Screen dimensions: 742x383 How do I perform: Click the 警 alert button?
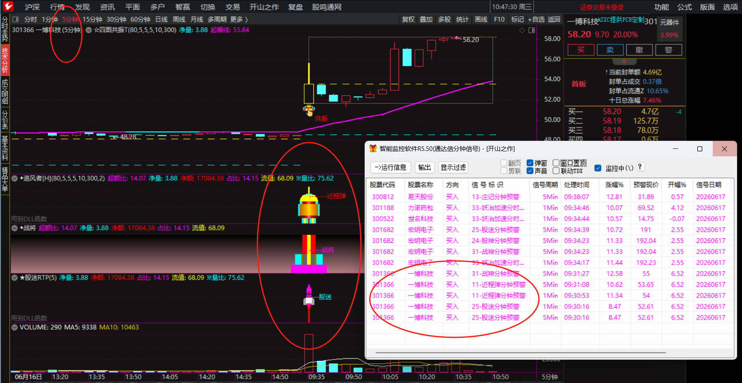(x=668, y=50)
